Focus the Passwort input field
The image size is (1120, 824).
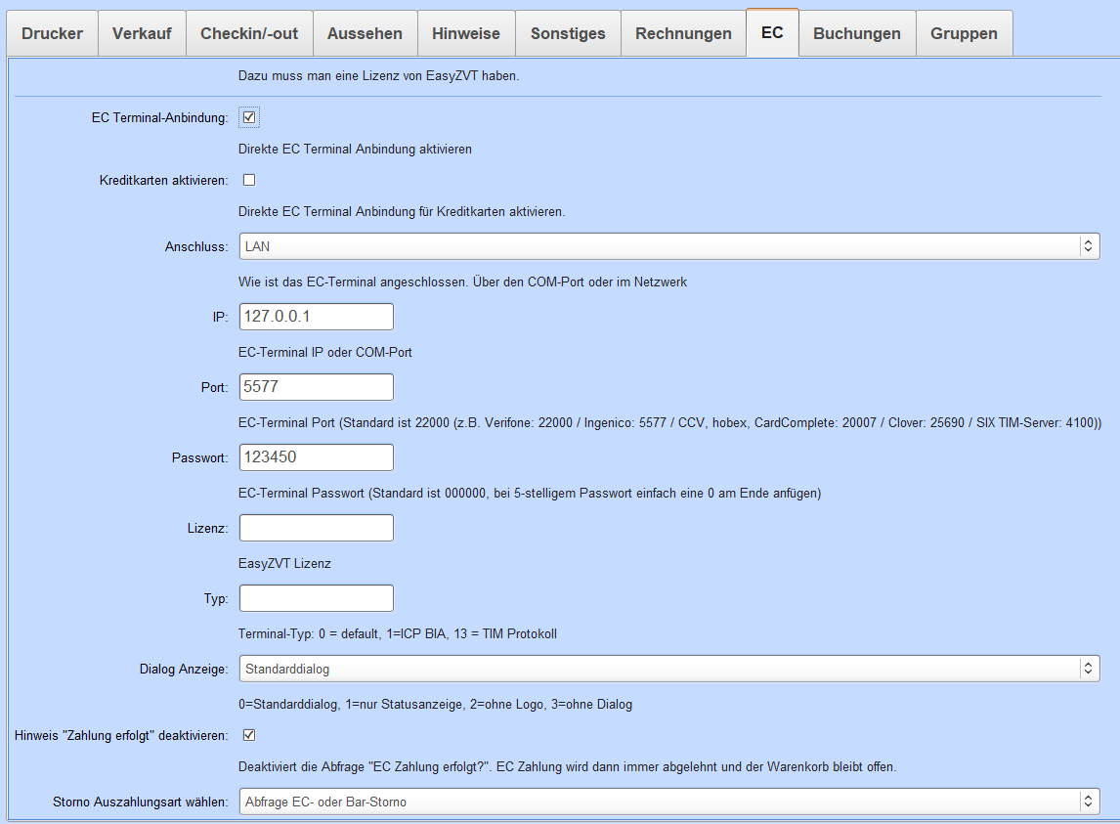click(x=316, y=457)
